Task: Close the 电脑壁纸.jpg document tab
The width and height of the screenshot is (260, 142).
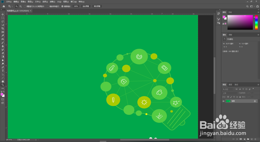Action: click(30, 11)
